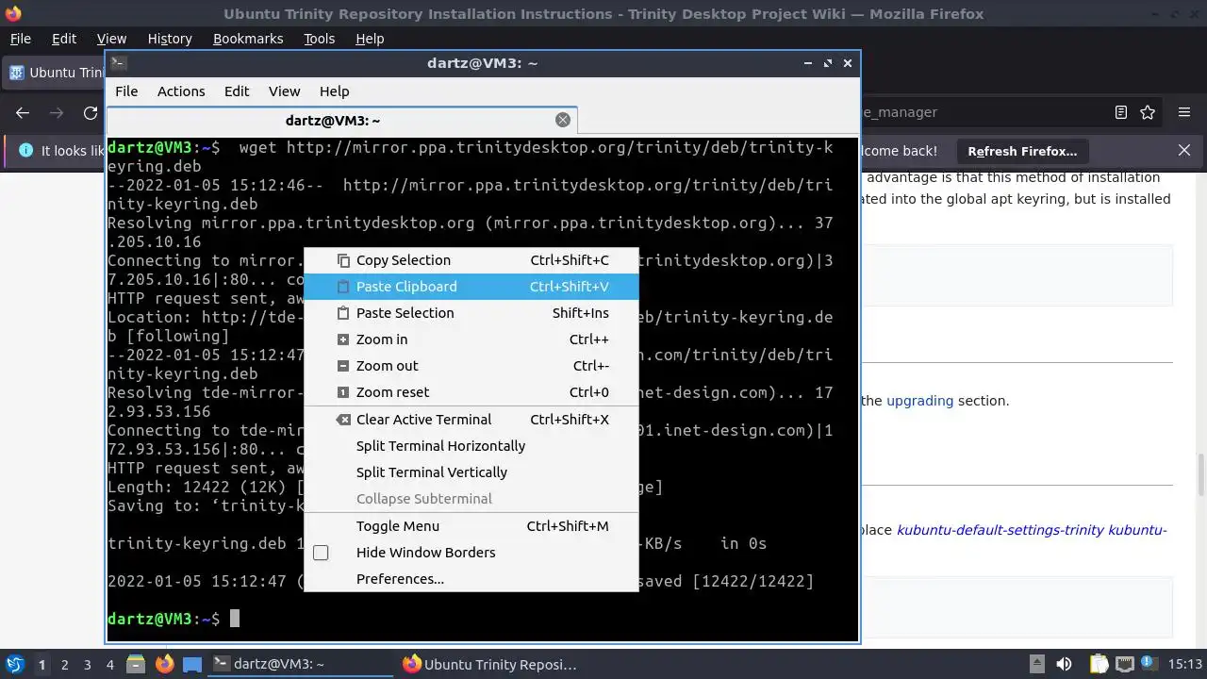1207x679 pixels.
Task: Choose Split Terminal Horizontally
Action: pyautogui.click(x=471, y=446)
